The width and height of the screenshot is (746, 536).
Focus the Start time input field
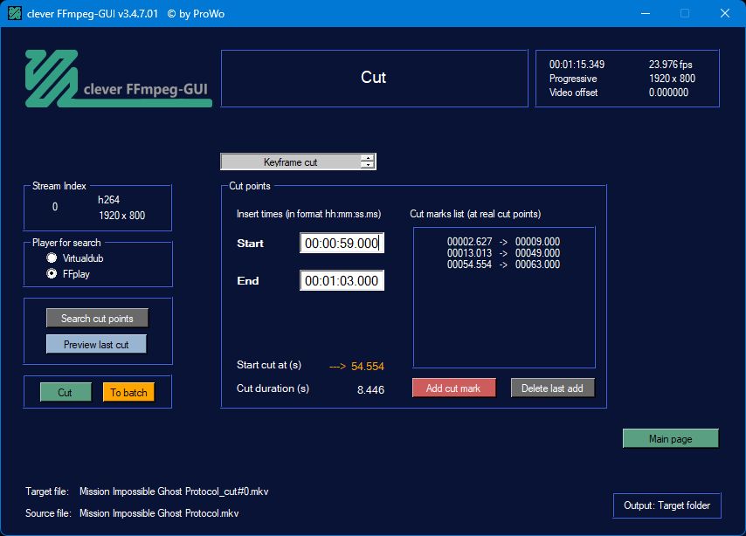click(x=342, y=243)
